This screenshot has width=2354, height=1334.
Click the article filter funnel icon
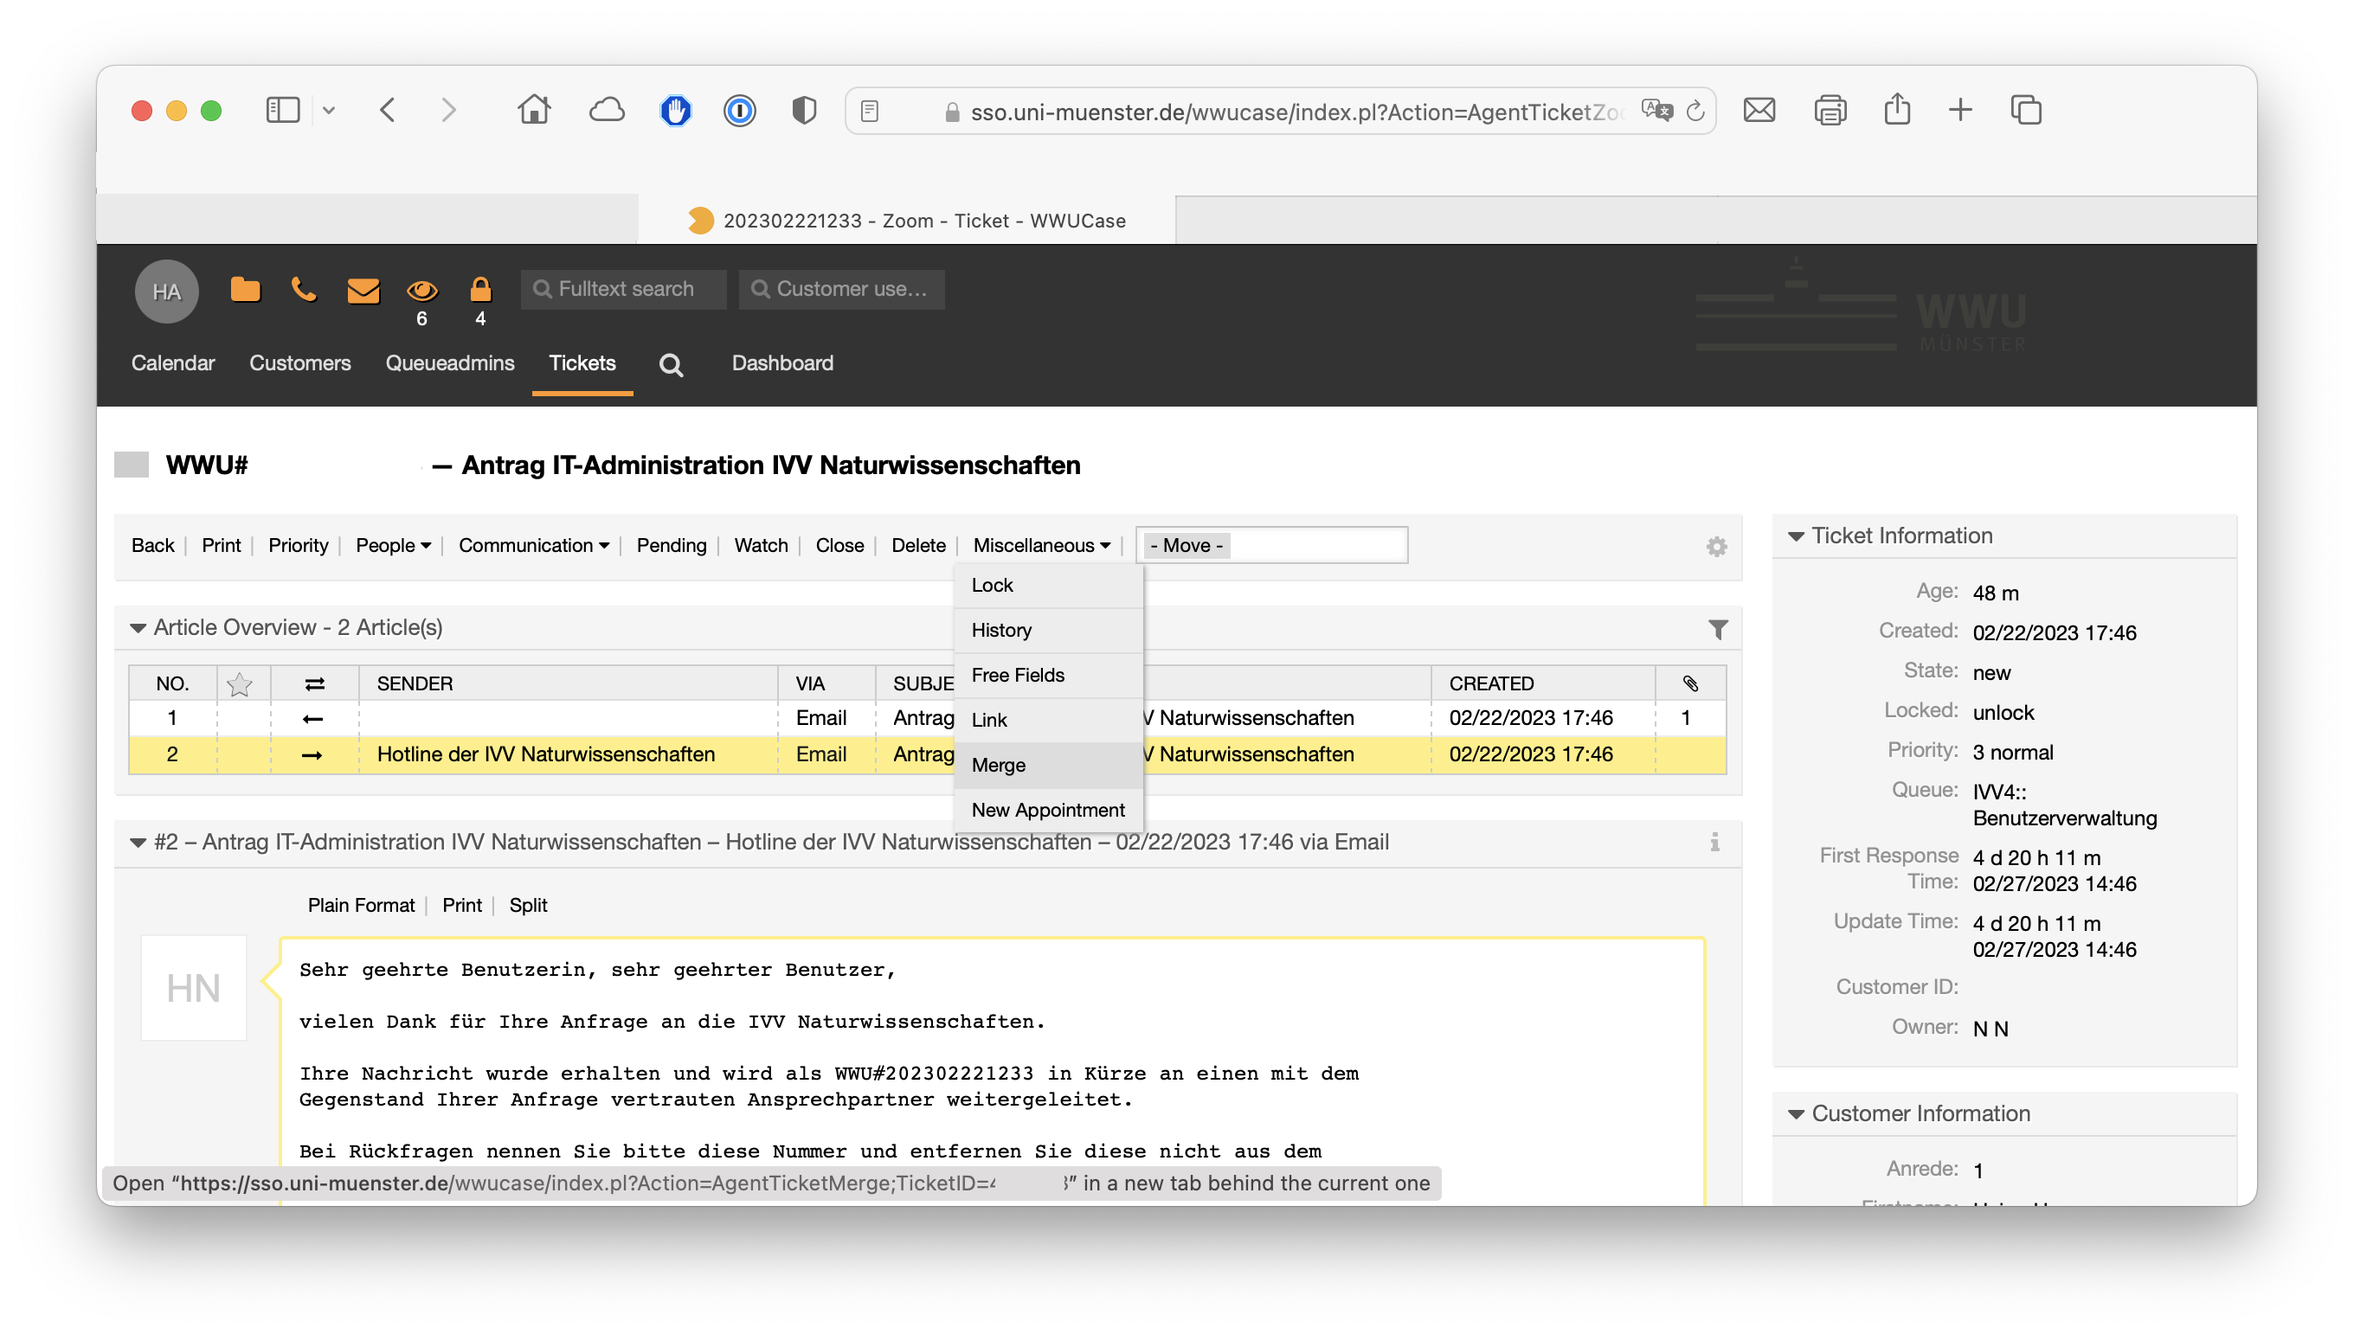tap(1717, 630)
